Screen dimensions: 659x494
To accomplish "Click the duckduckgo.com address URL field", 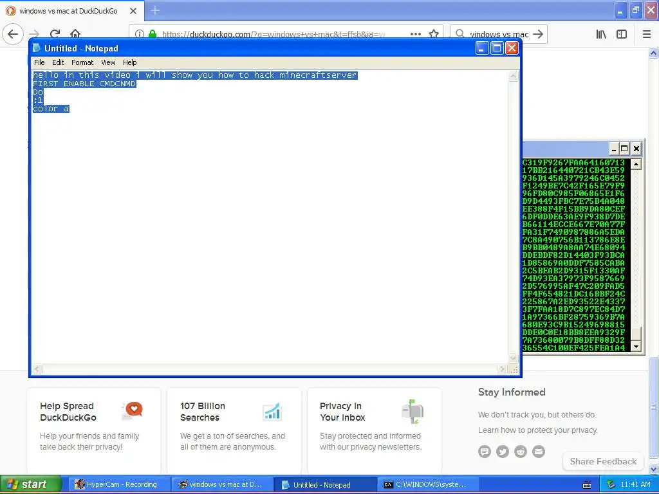I will click(273, 34).
